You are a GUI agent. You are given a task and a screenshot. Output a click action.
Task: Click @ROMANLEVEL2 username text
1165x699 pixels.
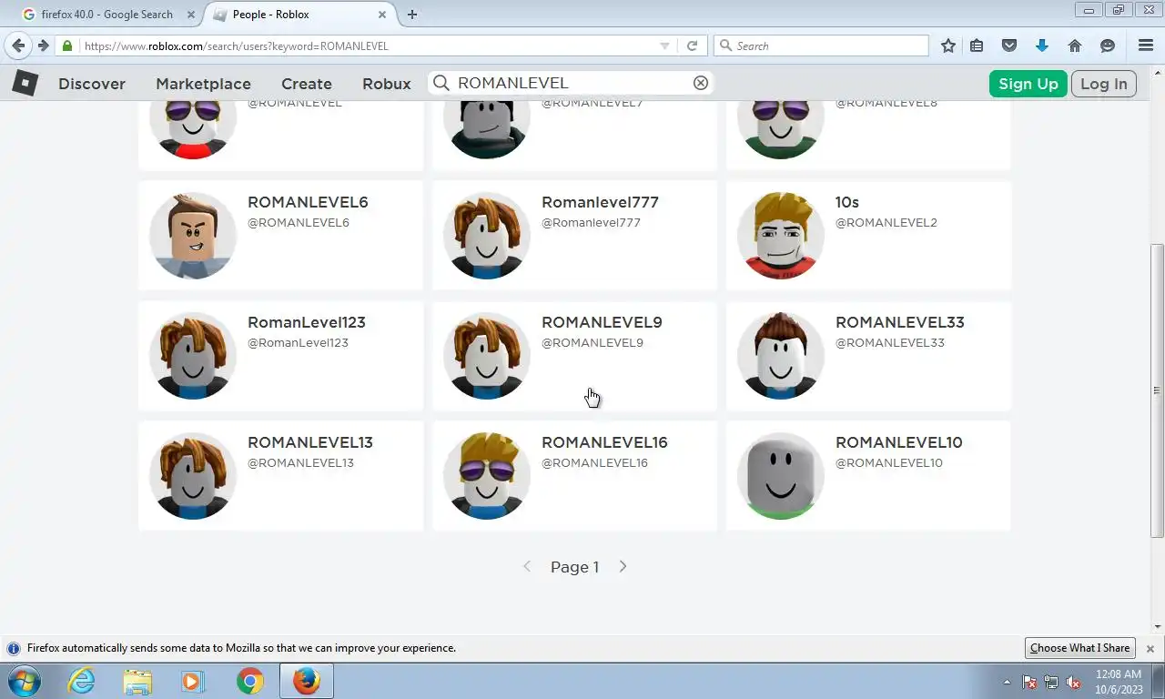point(886,222)
